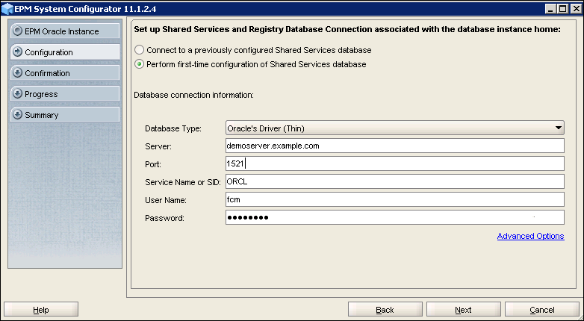Click the User Name field

[394, 199]
